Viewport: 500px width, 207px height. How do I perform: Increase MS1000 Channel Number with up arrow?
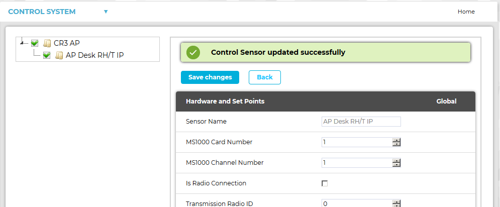tap(396, 160)
